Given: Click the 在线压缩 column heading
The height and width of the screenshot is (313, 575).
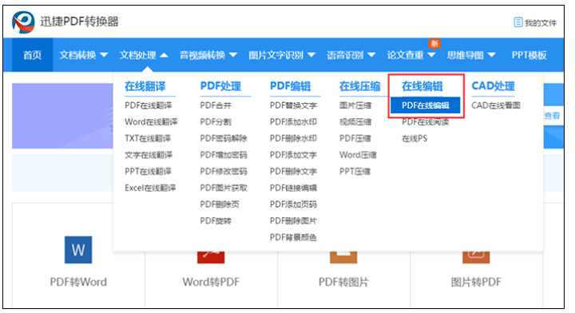Looking at the screenshot, I should coord(360,86).
